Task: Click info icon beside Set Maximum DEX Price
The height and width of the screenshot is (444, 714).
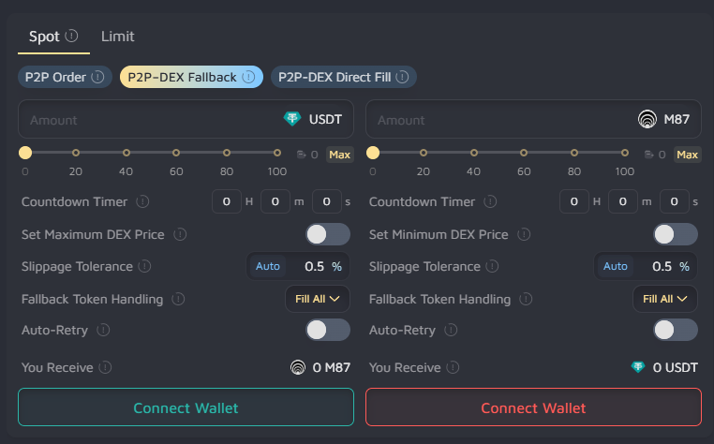Action: tap(180, 234)
